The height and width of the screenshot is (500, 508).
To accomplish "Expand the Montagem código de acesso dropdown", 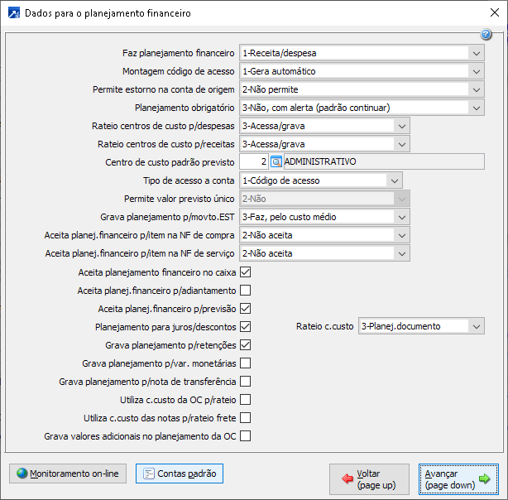I will point(362,71).
